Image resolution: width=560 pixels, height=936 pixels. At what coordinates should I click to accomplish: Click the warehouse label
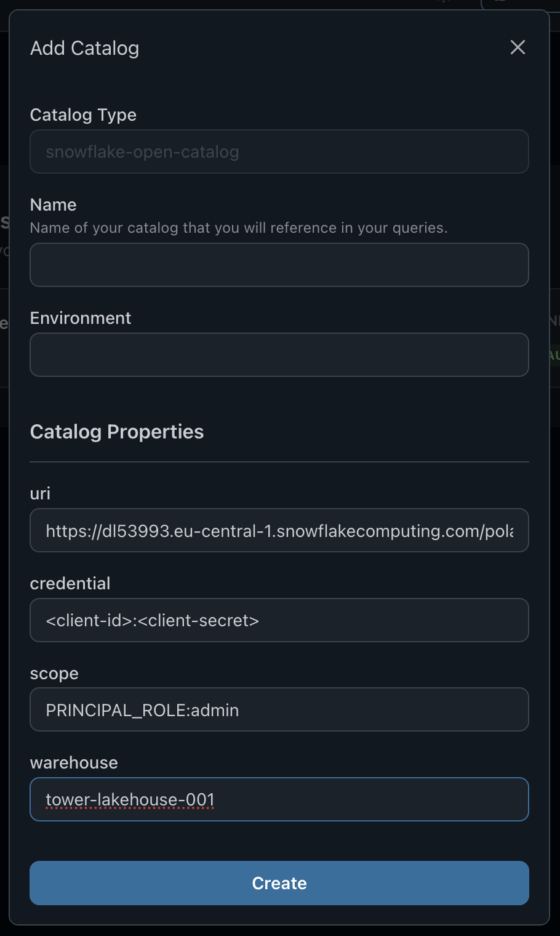73,762
